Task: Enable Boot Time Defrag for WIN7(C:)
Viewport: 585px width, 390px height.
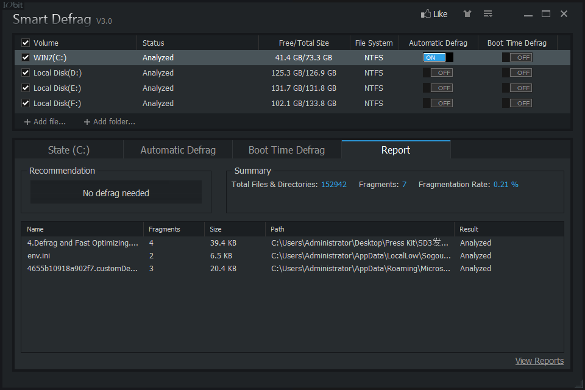Action: pos(517,57)
